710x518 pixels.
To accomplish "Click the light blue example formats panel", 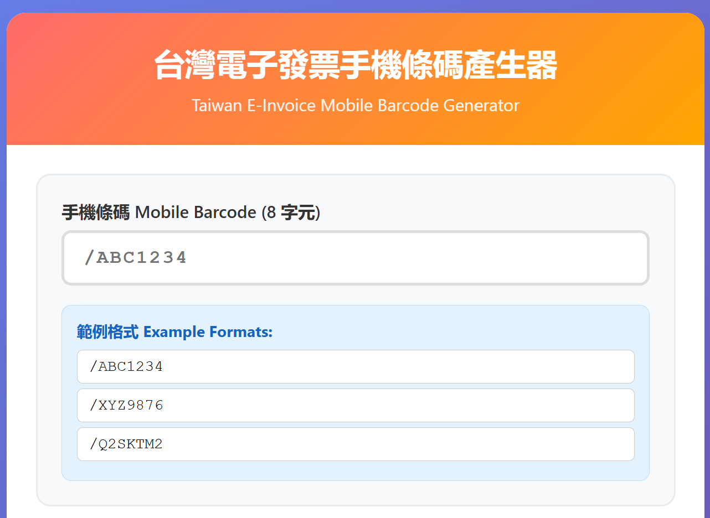I will [354, 470].
